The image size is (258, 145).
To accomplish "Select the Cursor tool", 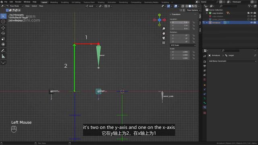I will point(3,21).
